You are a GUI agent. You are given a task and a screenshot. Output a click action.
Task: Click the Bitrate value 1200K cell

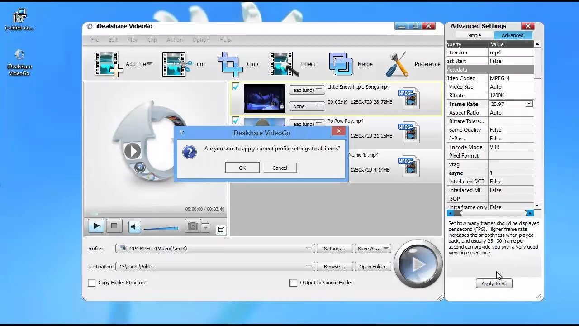[511, 96]
